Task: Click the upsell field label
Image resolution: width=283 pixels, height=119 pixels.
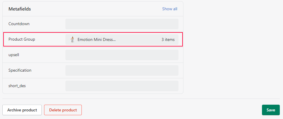Action: pos(14,55)
